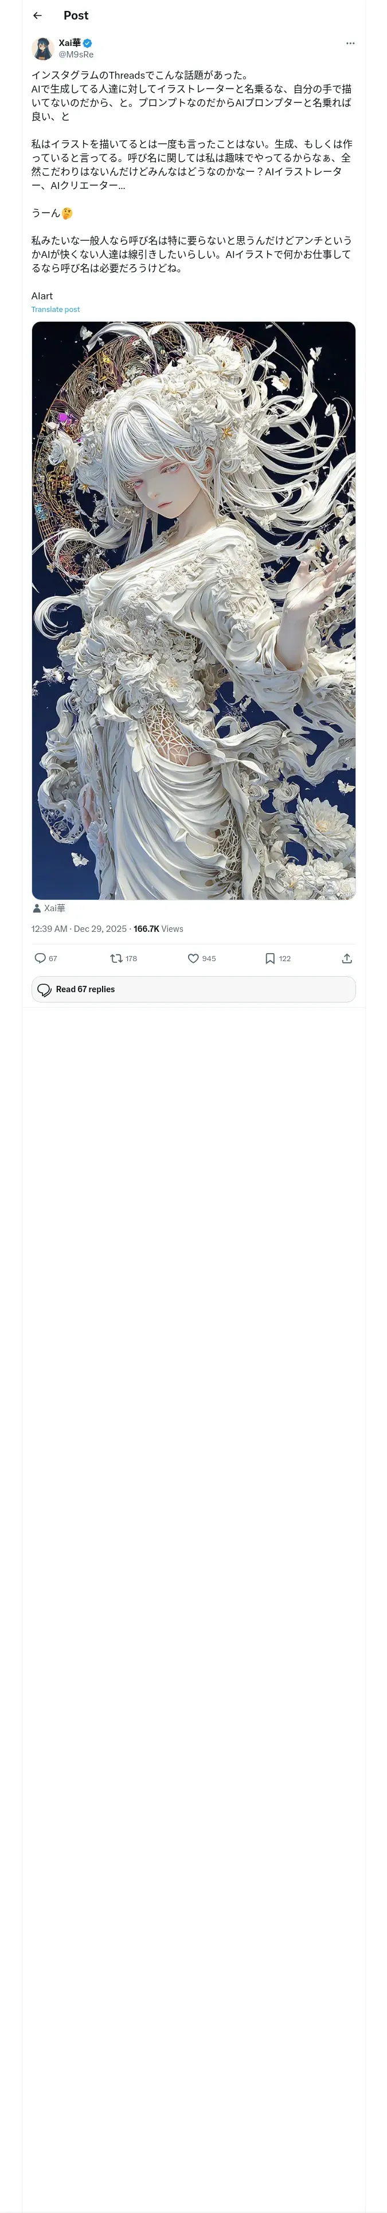The width and height of the screenshot is (387, 2213).
Task: Click the Post header title
Action: pyautogui.click(x=76, y=16)
